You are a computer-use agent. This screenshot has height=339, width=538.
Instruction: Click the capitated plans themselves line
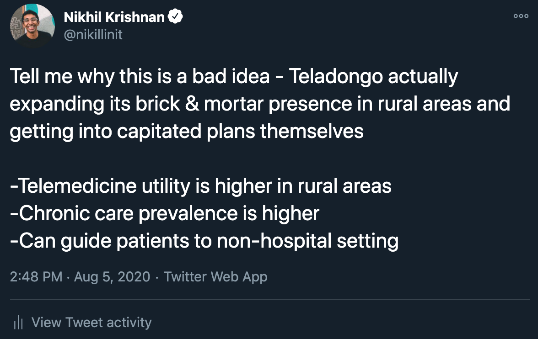[x=187, y=131]
